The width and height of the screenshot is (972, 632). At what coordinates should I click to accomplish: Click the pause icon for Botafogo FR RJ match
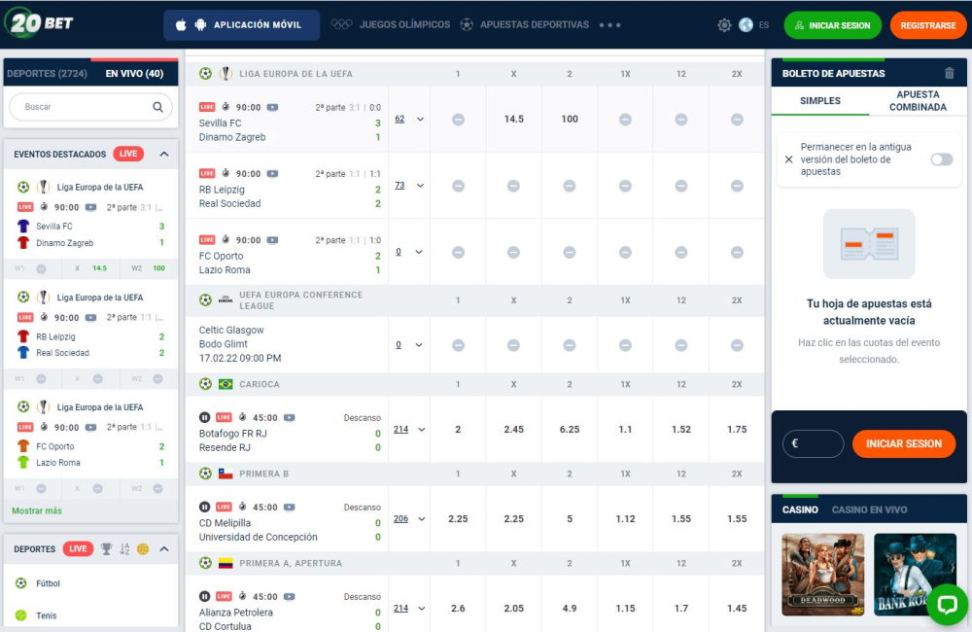[204, 417]
